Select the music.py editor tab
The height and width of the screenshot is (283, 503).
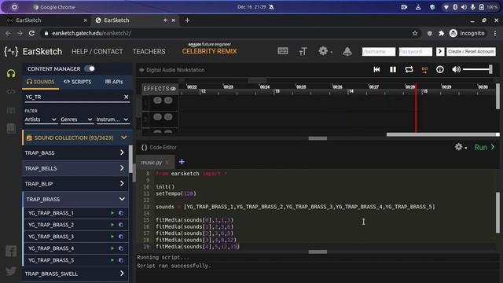[x=152, y=163]
